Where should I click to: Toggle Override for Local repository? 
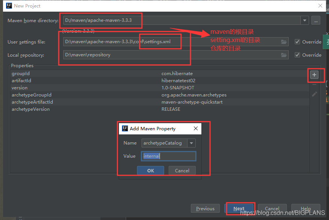[x=297, y=55]
